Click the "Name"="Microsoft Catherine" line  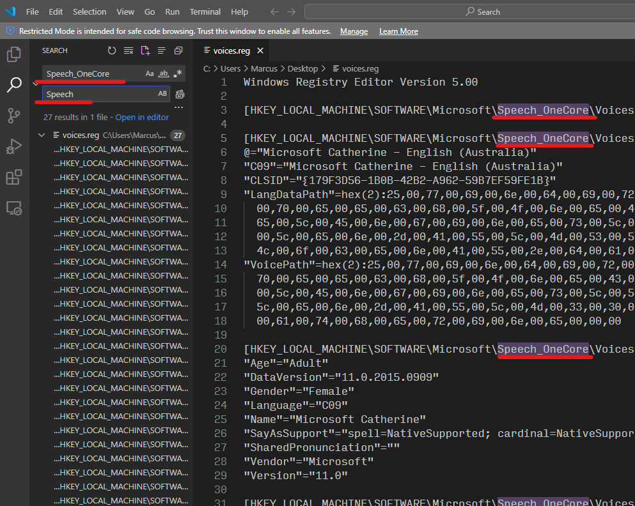[334, 420]
